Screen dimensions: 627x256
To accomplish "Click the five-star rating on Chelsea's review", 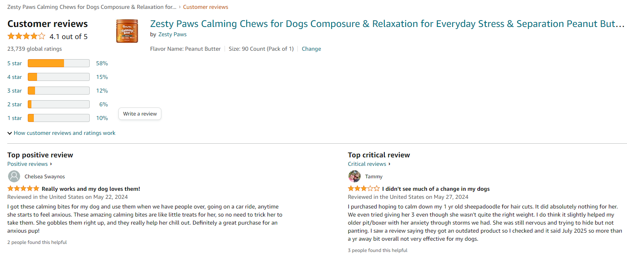I will pos(23,189).
